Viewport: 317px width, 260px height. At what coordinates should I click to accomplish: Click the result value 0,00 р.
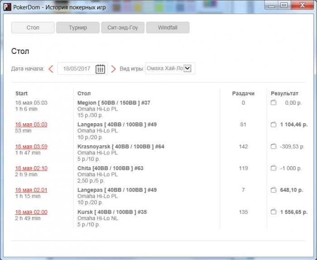pos(293,103)
